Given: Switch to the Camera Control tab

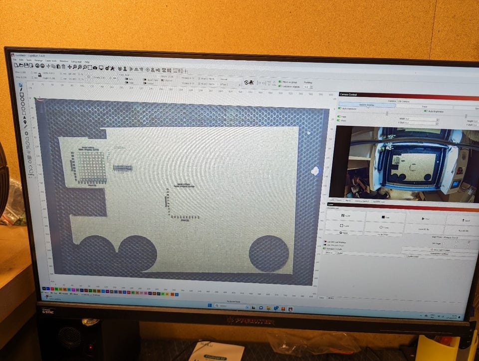Looking at the screenshot, I should pos(361,201).
